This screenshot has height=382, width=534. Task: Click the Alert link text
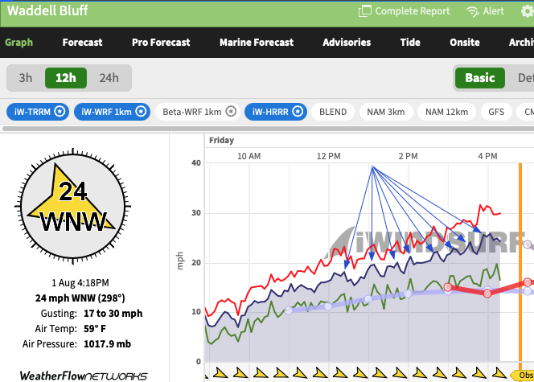tap(494, 11)
